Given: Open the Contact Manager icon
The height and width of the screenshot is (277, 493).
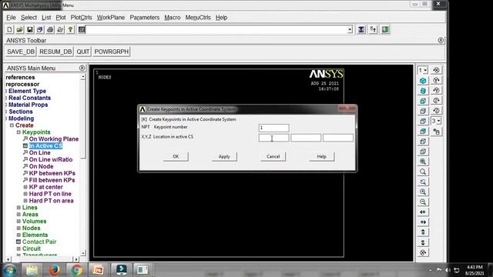Looking at the screenshot, I should click(385, 29).
